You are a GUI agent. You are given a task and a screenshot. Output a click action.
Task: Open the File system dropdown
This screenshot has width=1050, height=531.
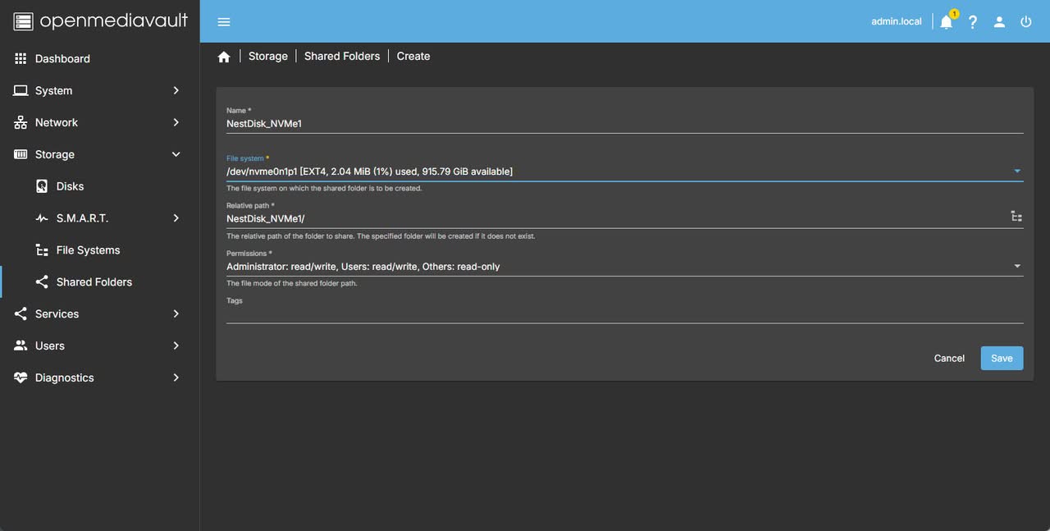pyautogui.click(x=624, y=172)
